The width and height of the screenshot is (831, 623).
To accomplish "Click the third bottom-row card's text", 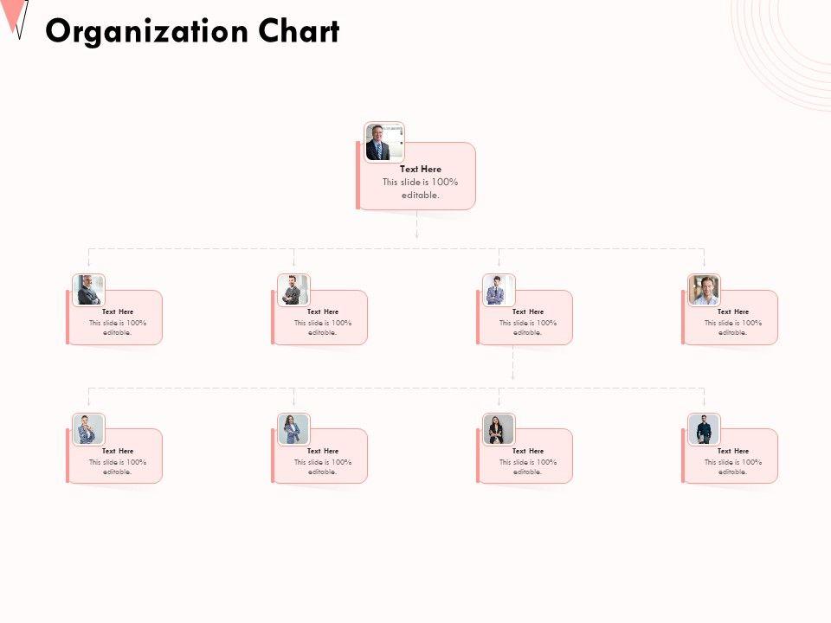I will pyautogui.click(x=528, y=461).
